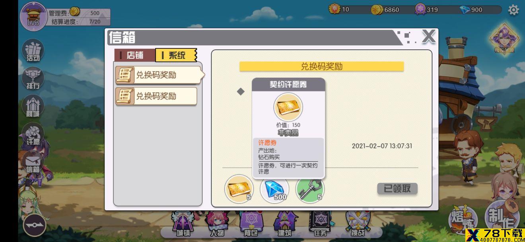Switch to the 系统 tab
The width and height of the screenshot is (525, 242).
pyautogui.click(x=176, y=55)
